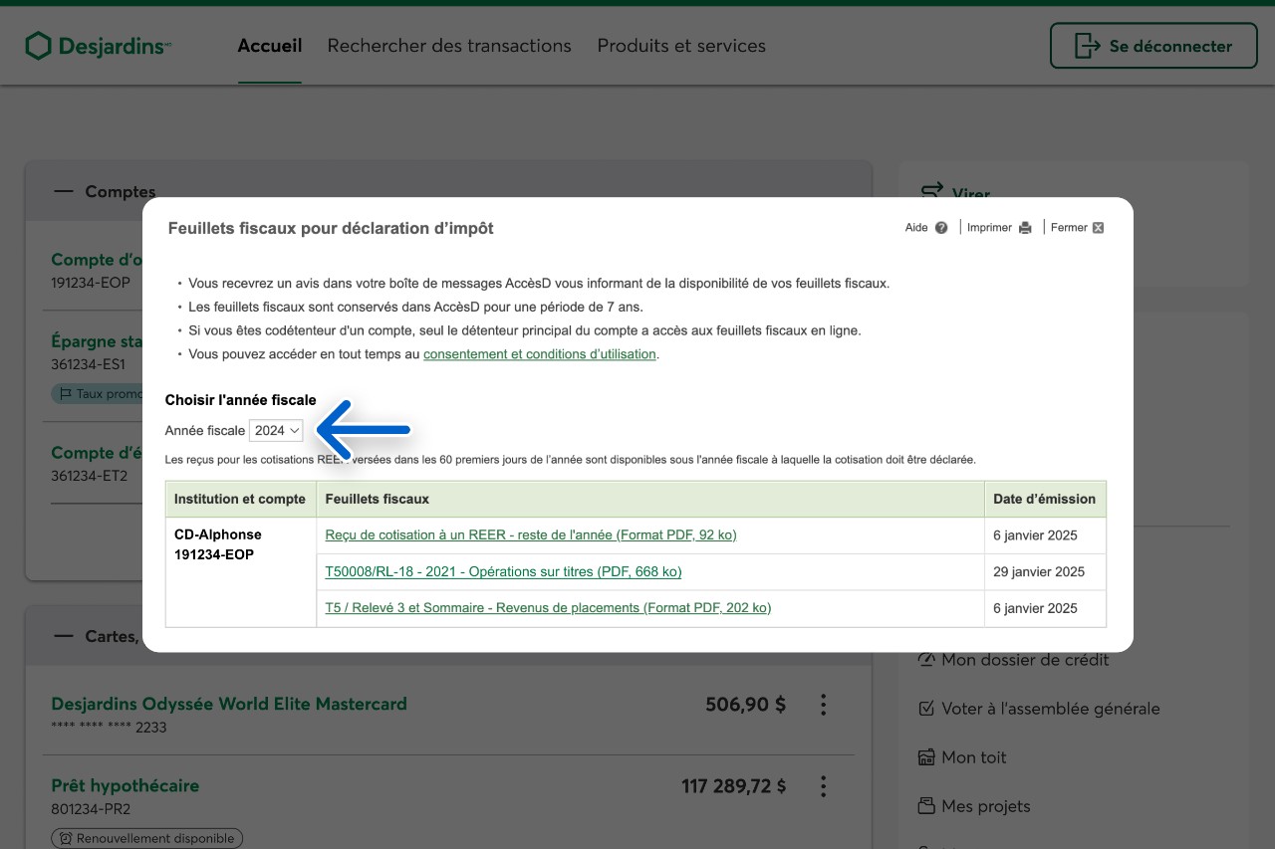Open Produits et services menu
This screenshot has width=1275, height=849.
click(681, 46)
